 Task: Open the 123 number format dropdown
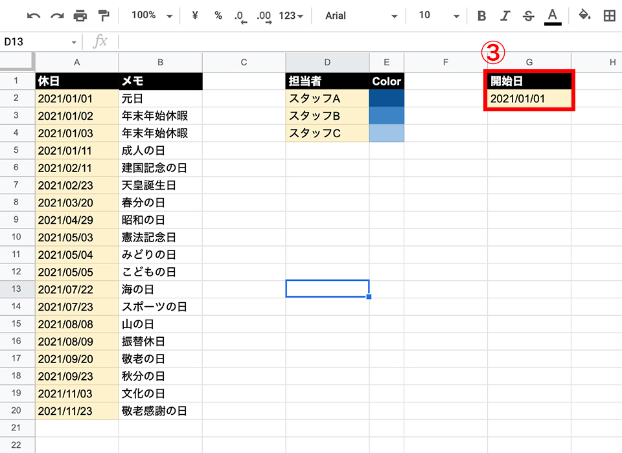291,16
